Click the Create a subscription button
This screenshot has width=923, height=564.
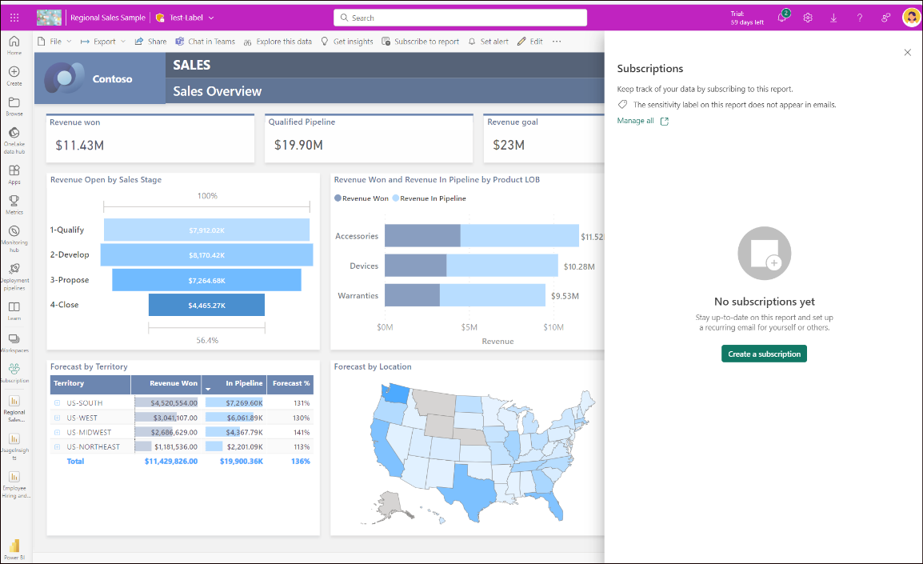click(764, 354)
